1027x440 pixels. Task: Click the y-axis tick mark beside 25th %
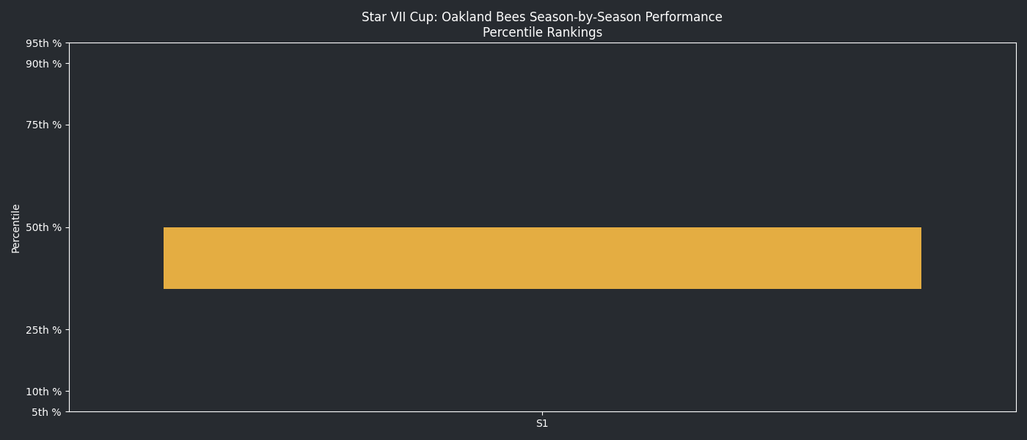point(67,330)
